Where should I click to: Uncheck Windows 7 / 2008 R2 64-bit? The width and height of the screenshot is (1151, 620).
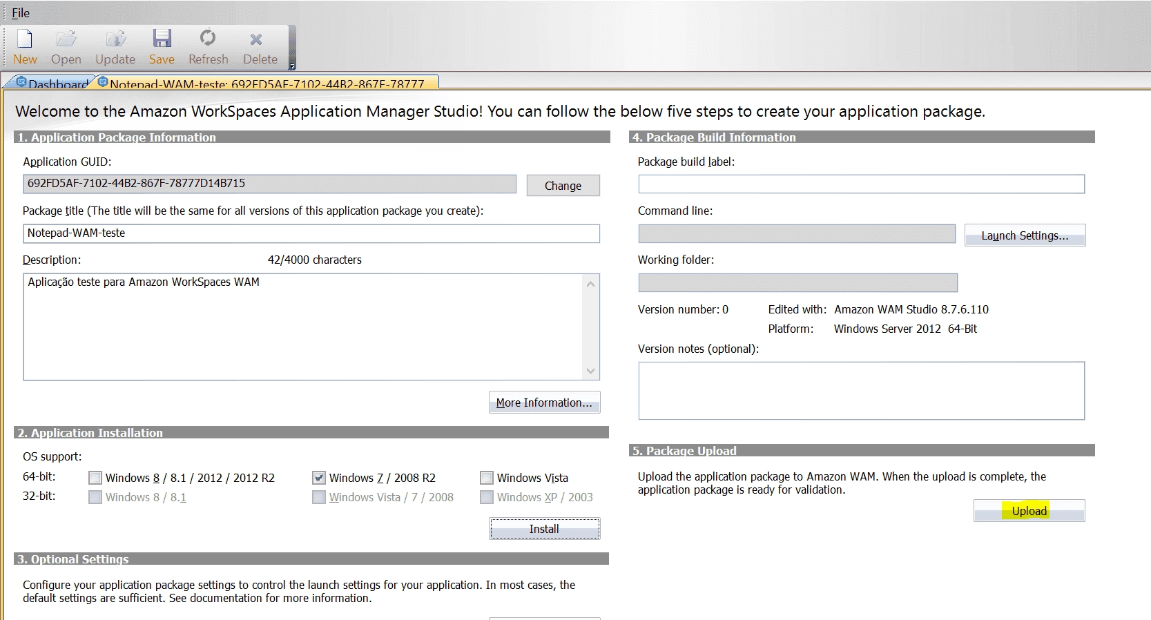point(319,478)
